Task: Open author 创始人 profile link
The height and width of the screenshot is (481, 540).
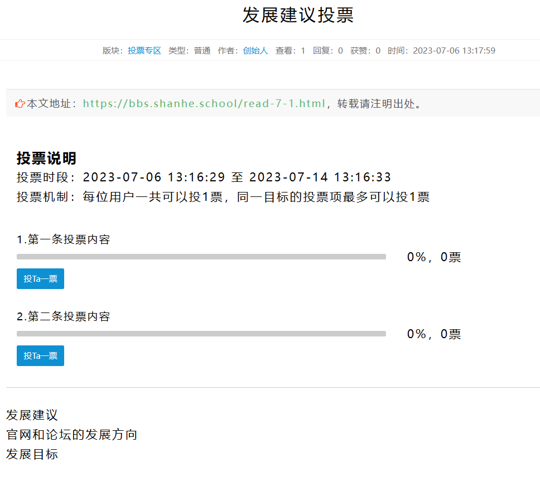Action: 255,51
